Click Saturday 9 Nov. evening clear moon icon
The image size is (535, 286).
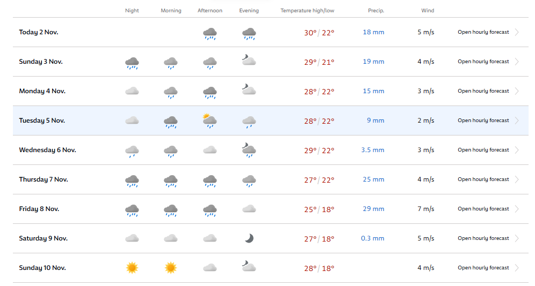pos(249,238)
